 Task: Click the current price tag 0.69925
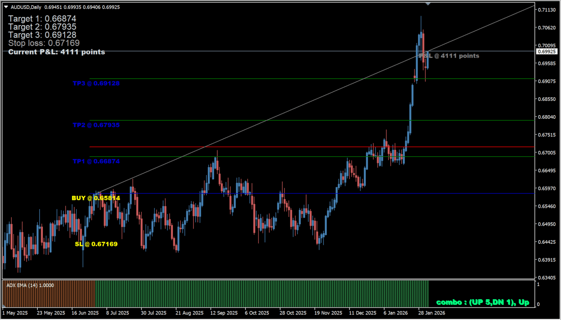[x=546, y=52]
